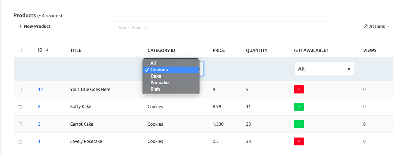Click the green available icon for Kaffy Kake
The height and width of the screenshot is (154, 405).
(x=299, y=107)
